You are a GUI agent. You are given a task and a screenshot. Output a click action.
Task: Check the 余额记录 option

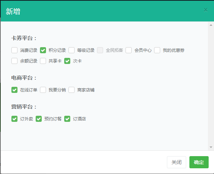click(15, 61)
